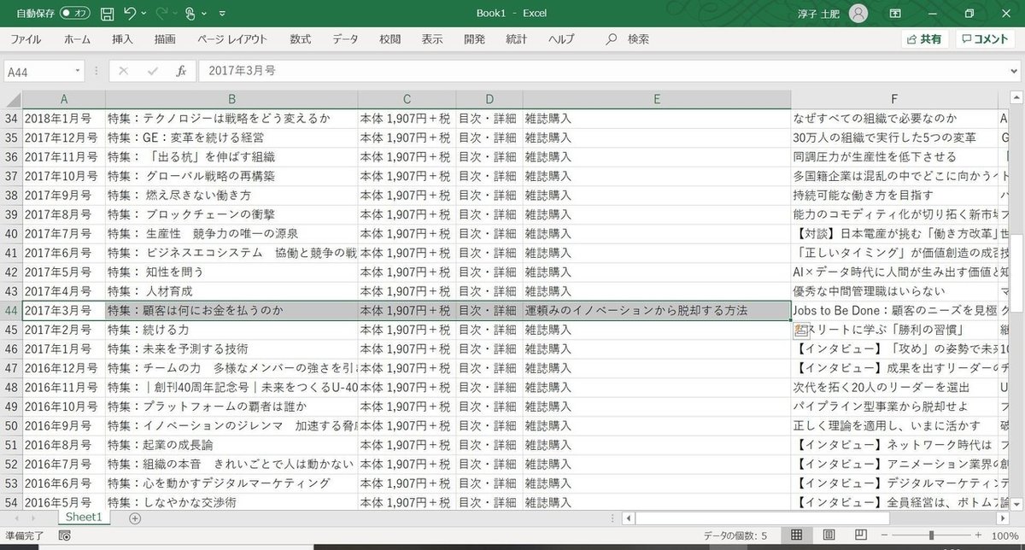The height and width of the screenshot is (550, 1025).
Task: Click the Sheet1 tab
Action: click(x=85, y=518)
